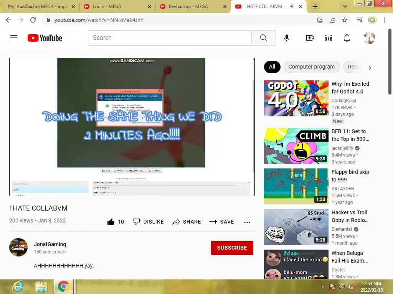Screen dimensions: 393x294
Task: Open JonatGaming channel avatar
Action: tap(18, 247)
